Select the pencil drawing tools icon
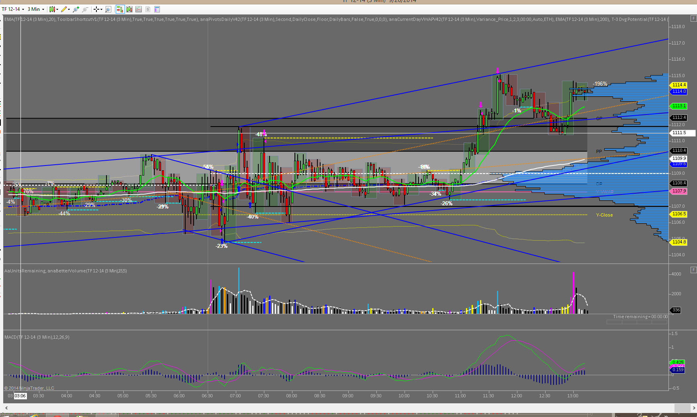 63,9
